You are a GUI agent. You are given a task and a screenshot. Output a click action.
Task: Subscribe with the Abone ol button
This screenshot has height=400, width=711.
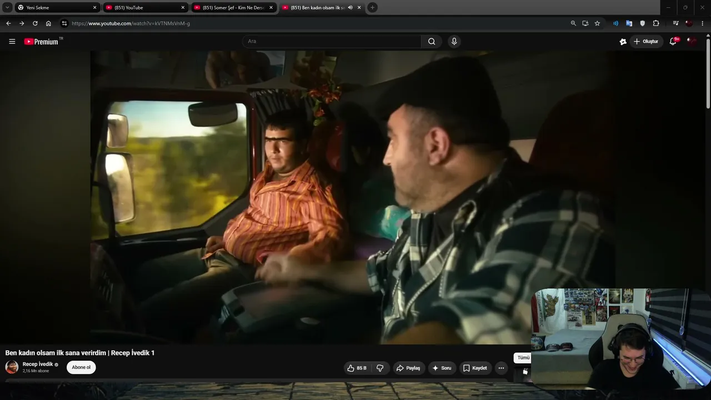pyautogui.click(x=81, y=367)
